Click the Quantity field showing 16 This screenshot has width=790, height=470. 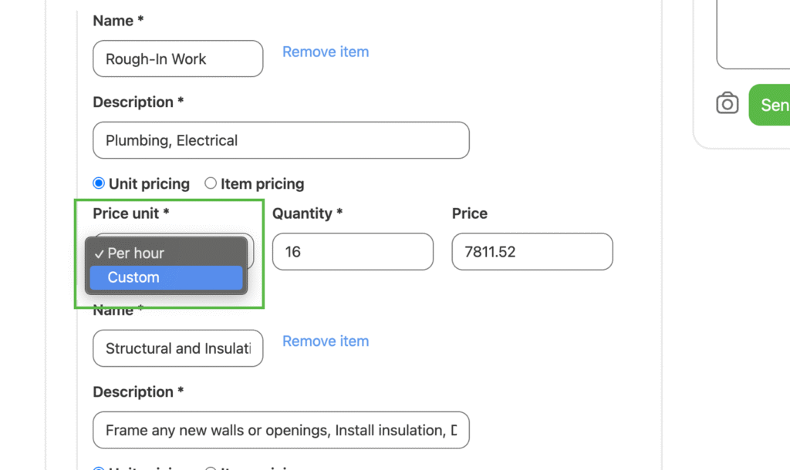[353, 252]
